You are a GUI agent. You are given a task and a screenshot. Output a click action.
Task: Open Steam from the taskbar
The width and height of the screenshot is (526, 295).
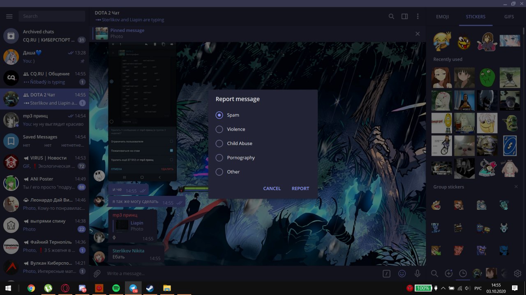coord(150,288)
